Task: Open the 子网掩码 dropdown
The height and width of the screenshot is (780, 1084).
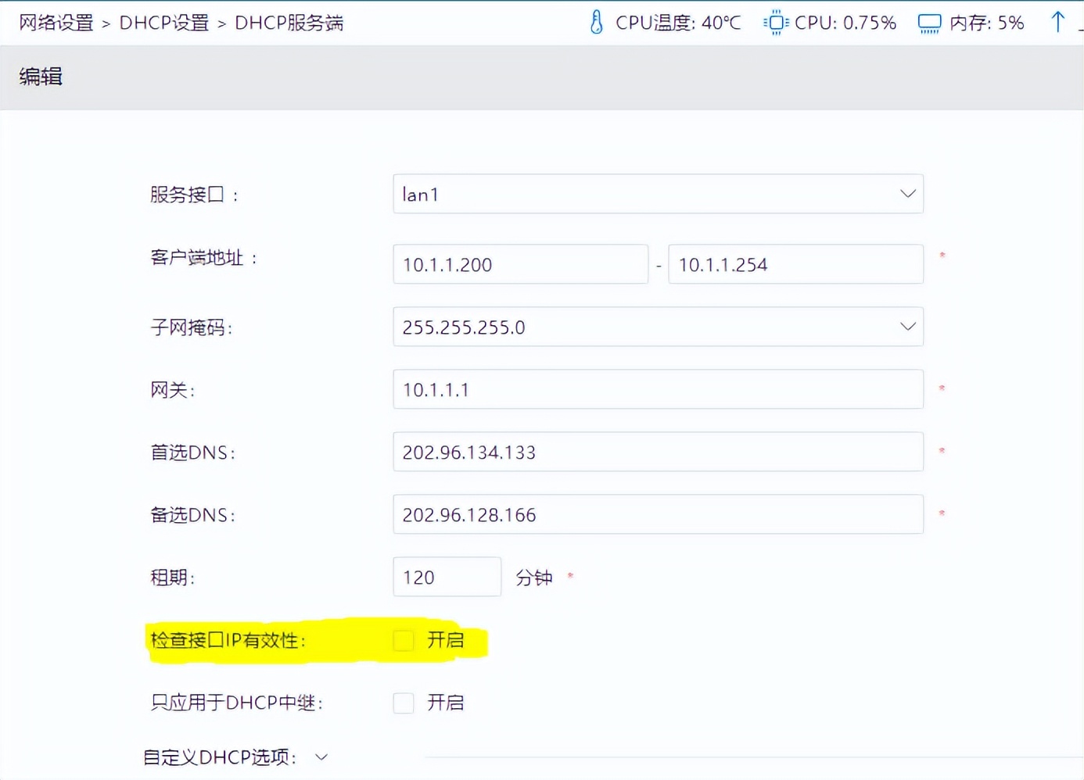Action: [x=906, y=327]
